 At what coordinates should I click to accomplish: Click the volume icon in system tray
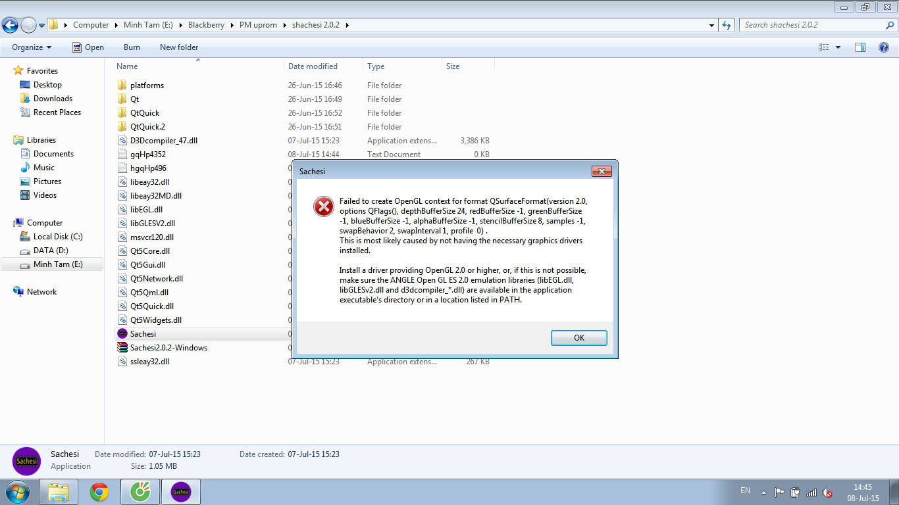point(828,493)
